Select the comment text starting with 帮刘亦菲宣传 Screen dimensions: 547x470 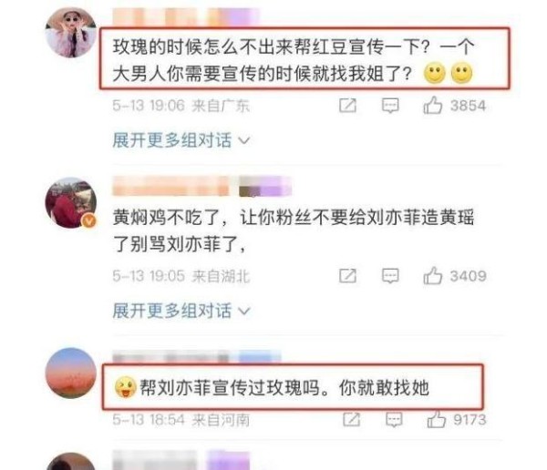(284, 387)
